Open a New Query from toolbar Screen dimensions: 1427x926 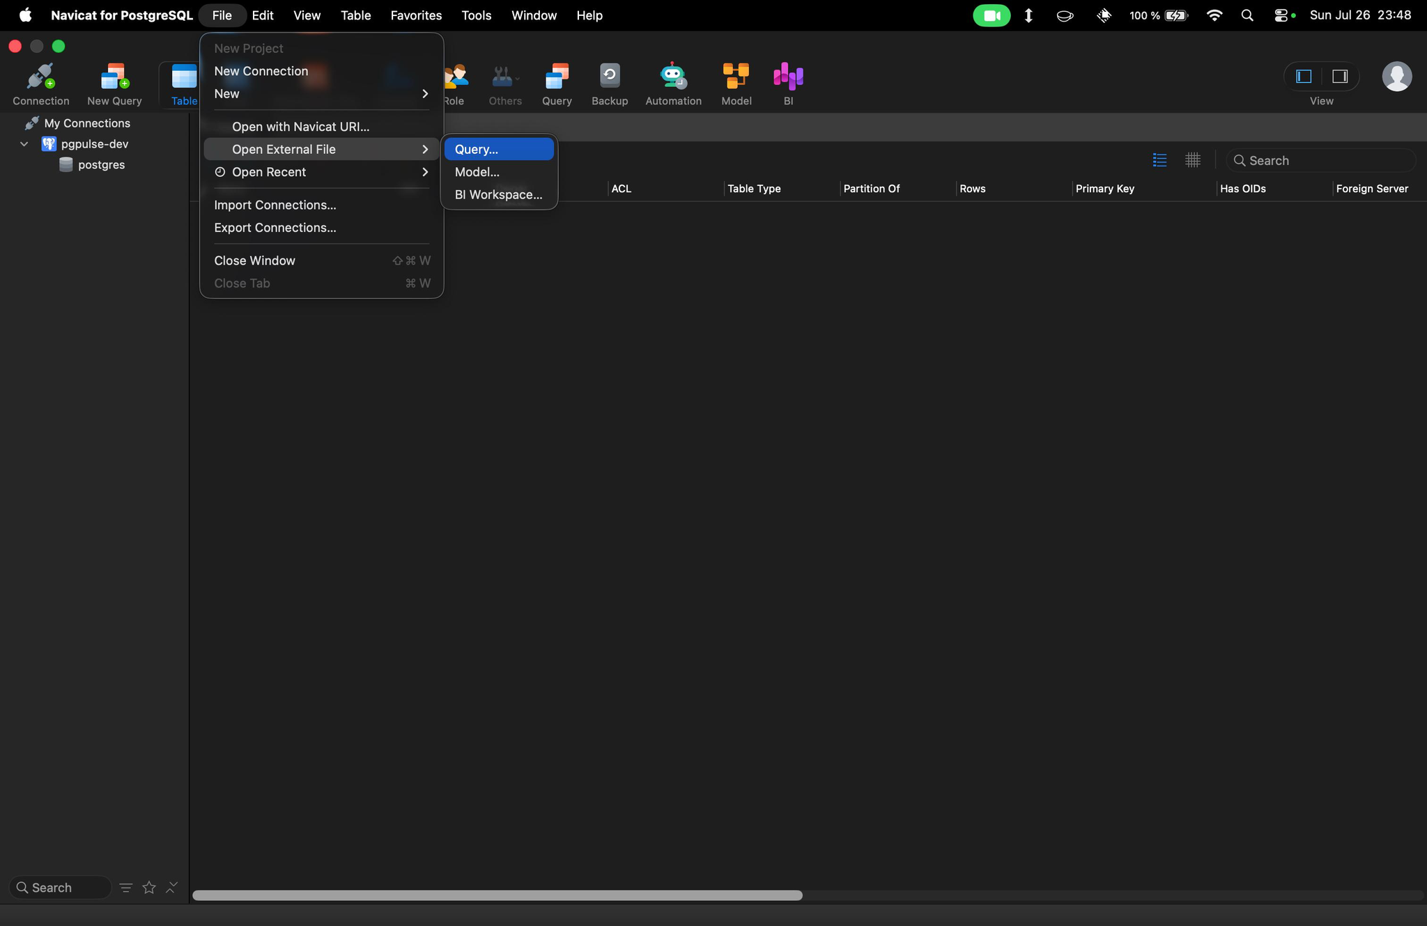(114, 84)
